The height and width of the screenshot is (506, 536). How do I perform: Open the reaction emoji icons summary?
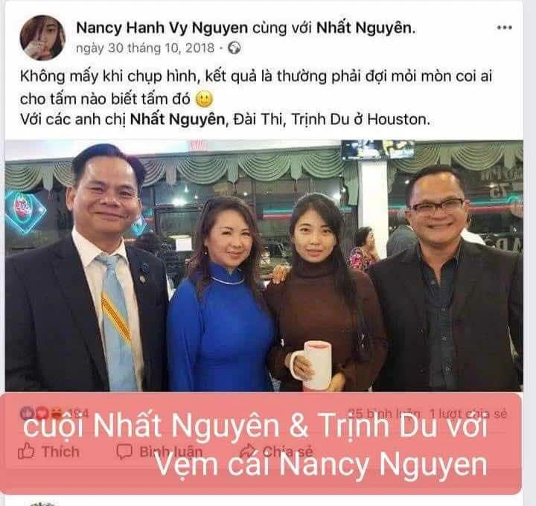42,414
